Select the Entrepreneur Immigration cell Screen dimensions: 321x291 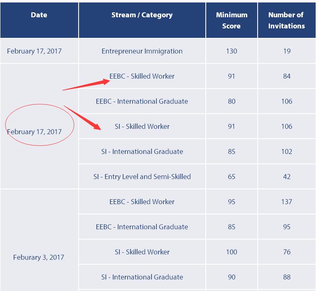pos(142,51)
